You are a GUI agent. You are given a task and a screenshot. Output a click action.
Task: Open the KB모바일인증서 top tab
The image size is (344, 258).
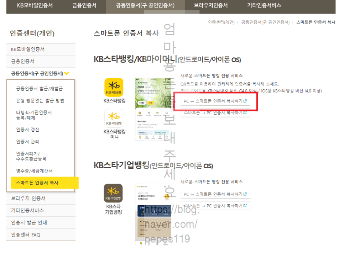coord(35,5)
